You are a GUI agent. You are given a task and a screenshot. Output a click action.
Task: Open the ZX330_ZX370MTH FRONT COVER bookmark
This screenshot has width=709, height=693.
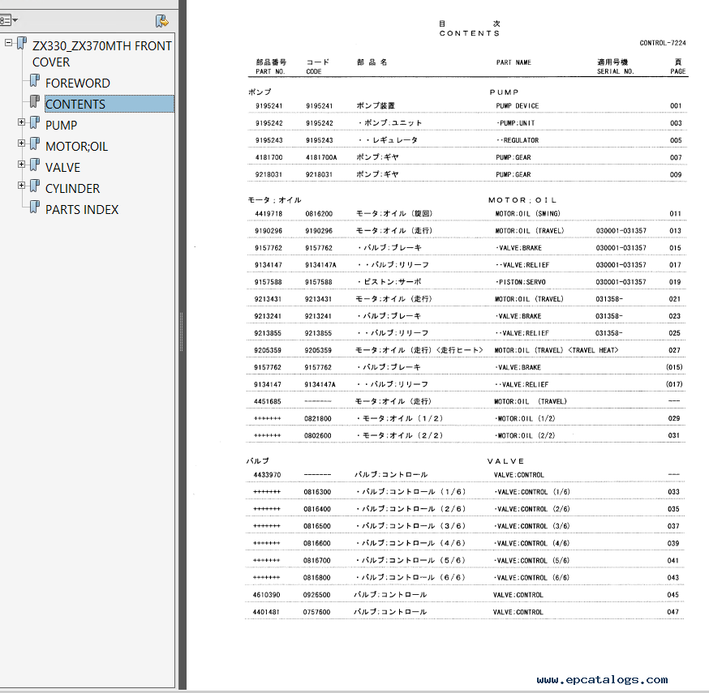coord(101,54)
